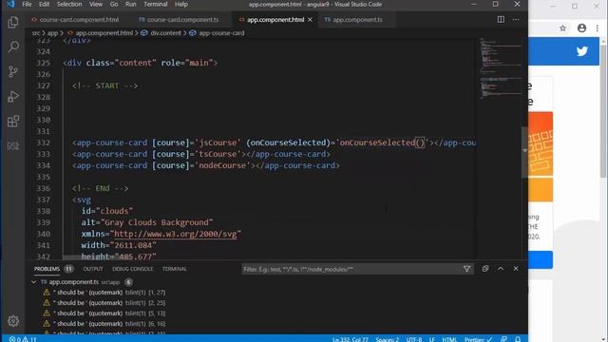This screenshot has height=342, width=608.
Task: Click the src breadcrumb segment
Action: (36, 33)
